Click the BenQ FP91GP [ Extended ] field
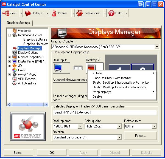Image resolution: width=165 pixels, height=159 pixels. 105,112
